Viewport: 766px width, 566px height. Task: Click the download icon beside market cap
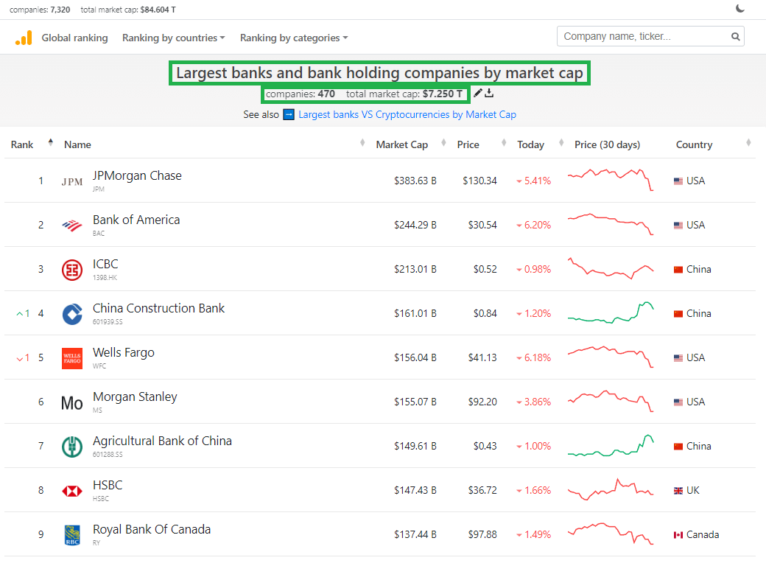489,94
